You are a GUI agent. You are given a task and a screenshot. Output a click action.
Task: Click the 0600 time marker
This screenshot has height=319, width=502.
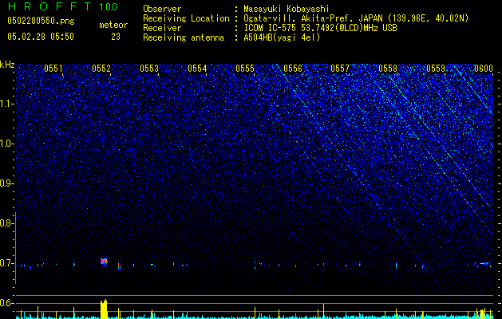(x=484, y=69)
